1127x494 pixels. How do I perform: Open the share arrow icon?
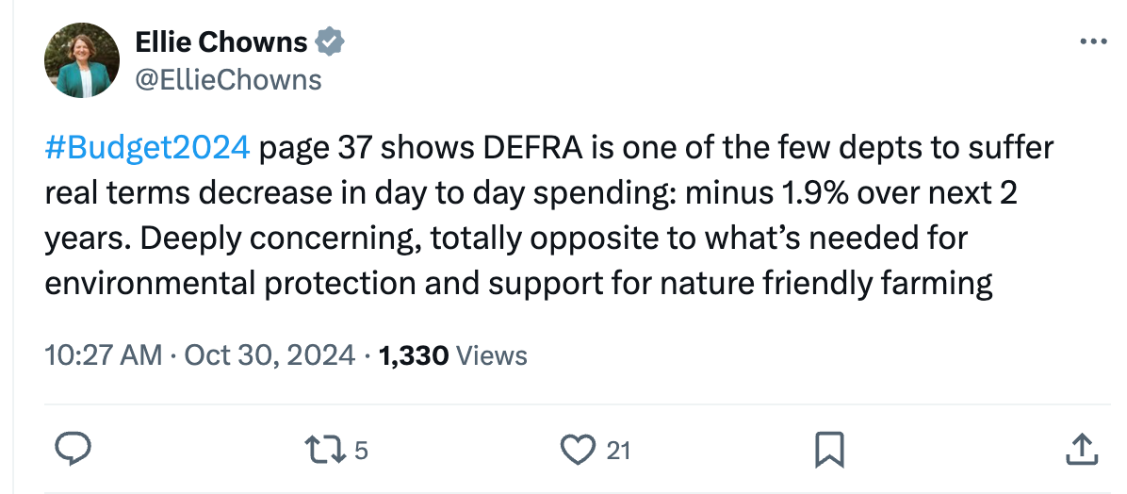click(x=1081, y=450)
